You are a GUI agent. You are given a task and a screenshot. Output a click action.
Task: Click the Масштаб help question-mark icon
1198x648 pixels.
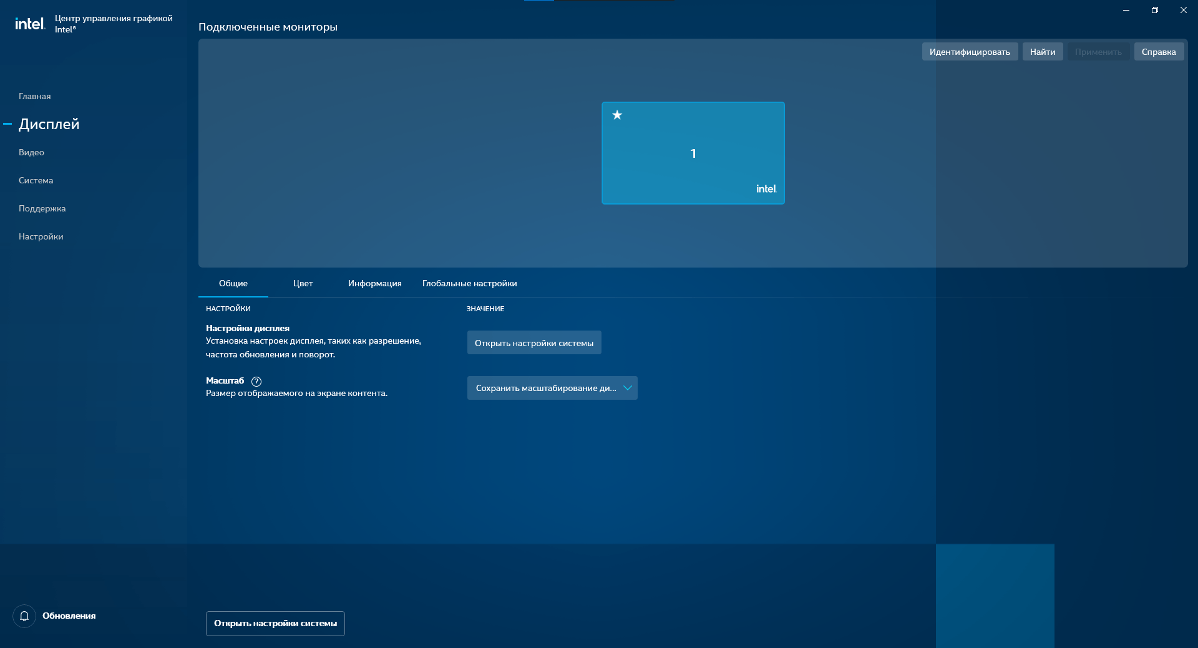pyautogui.click(x=256, y=381)
